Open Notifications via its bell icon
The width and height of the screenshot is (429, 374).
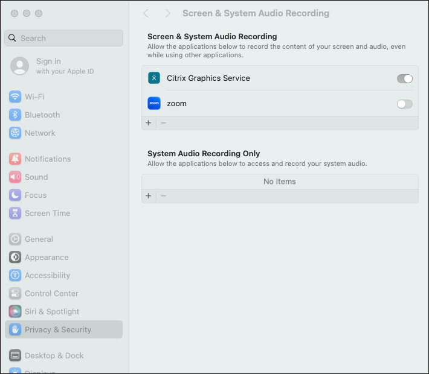(x=15, y=159)
